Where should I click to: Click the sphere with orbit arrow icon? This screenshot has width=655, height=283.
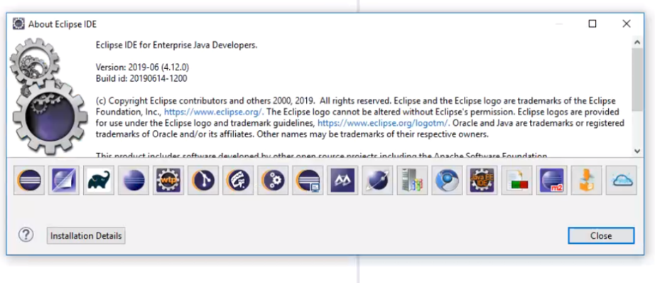377,180
